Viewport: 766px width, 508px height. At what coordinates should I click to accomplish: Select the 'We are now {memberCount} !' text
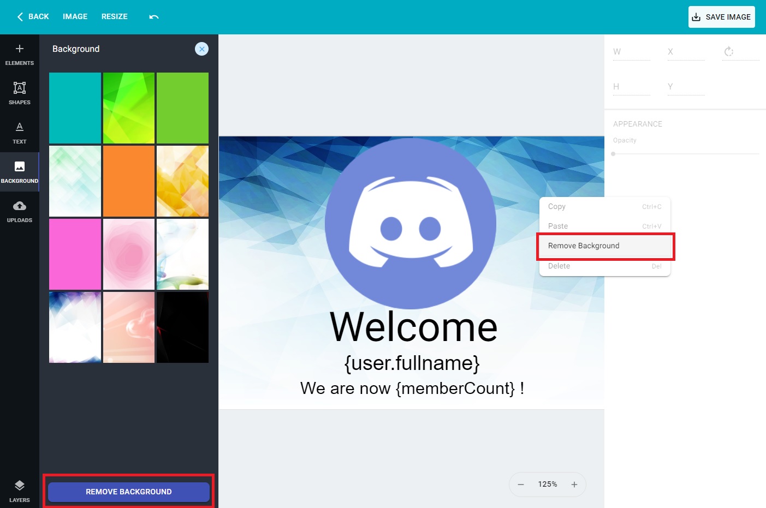[412, 389]
